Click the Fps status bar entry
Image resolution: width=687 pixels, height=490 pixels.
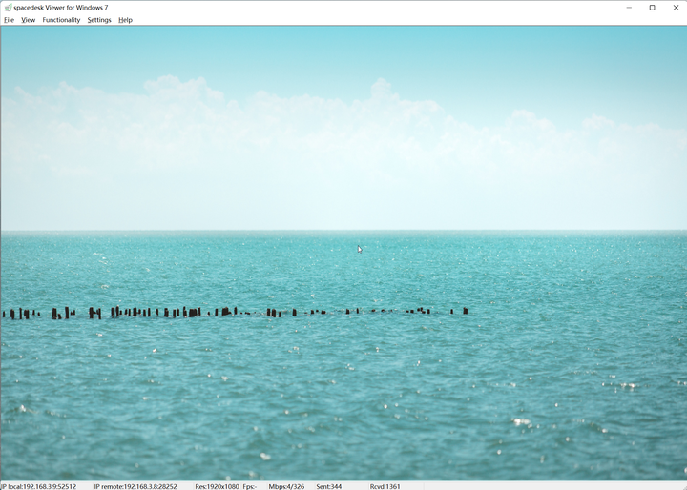click(x=250, y=486)
